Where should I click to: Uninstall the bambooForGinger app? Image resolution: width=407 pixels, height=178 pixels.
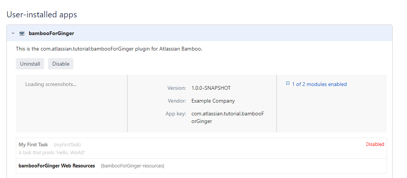30,64
